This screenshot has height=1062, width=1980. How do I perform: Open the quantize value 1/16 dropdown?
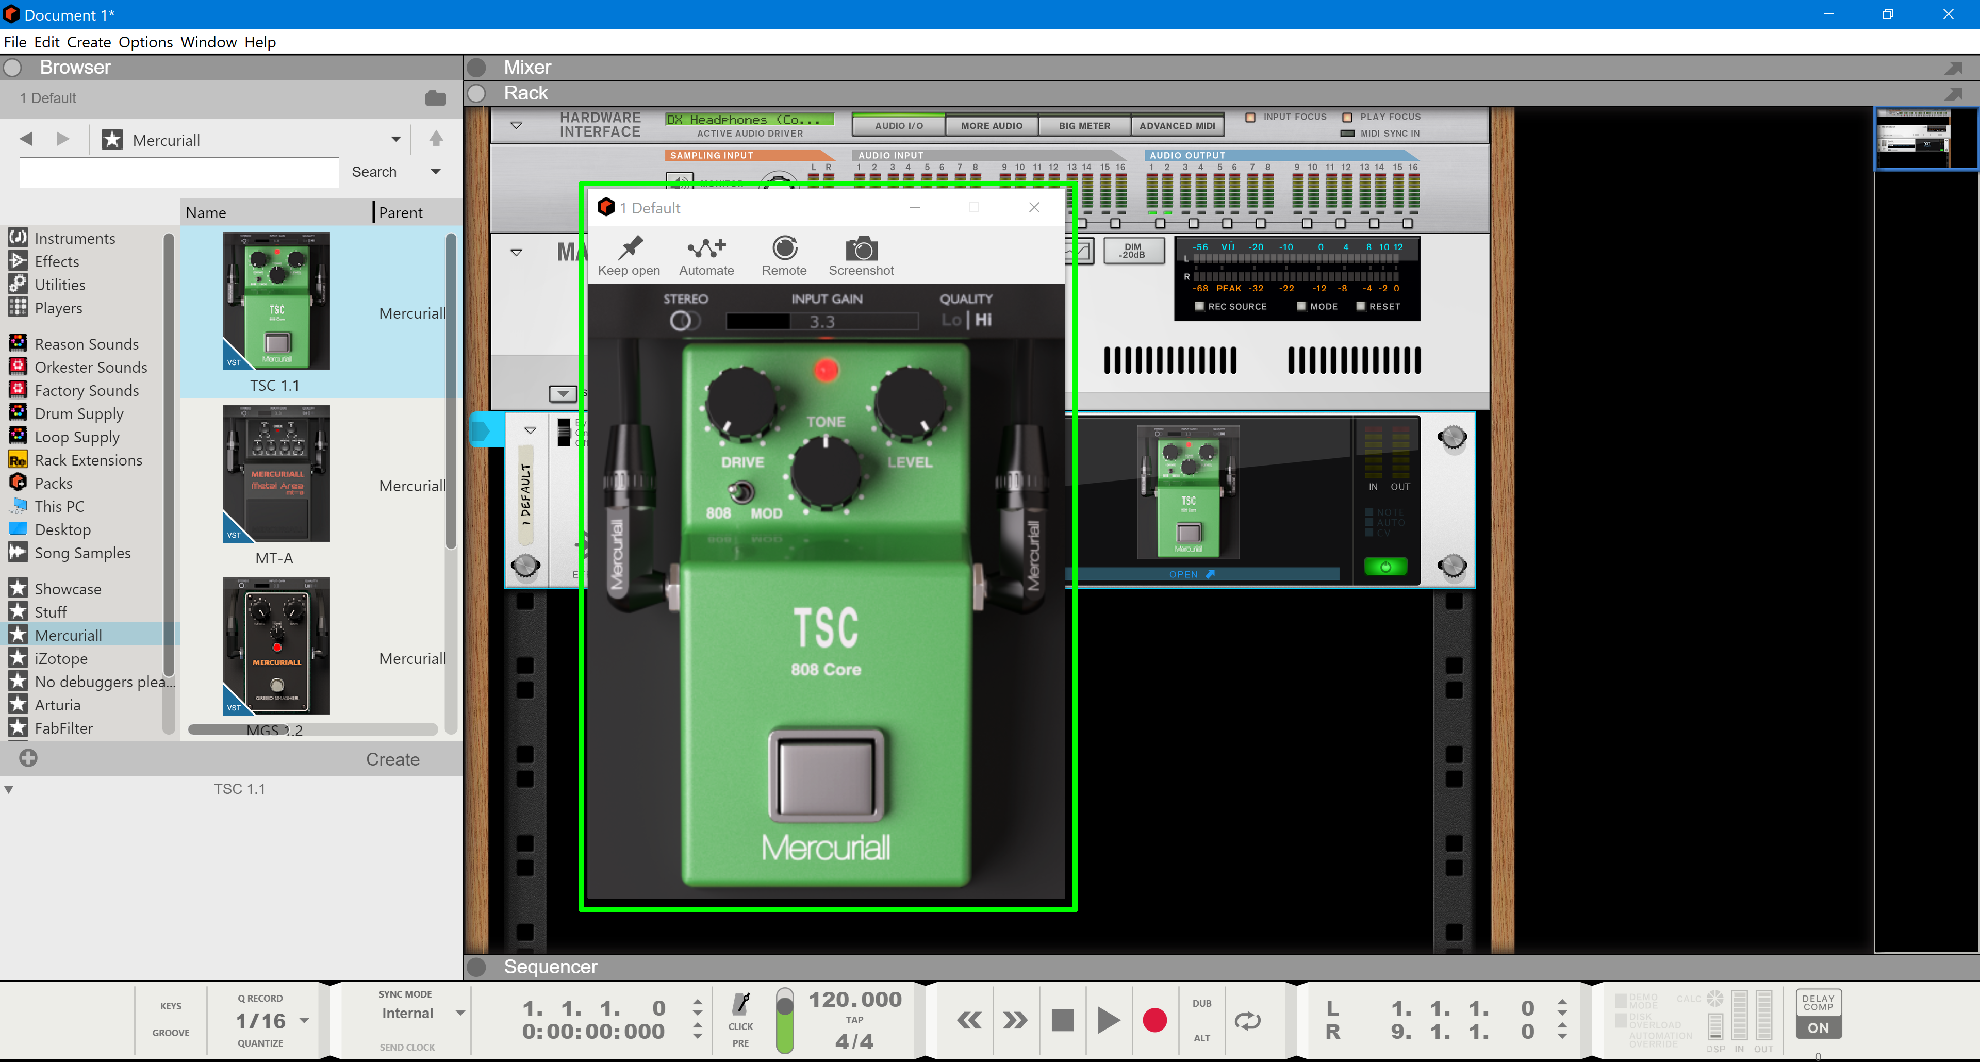[304, 1021]
